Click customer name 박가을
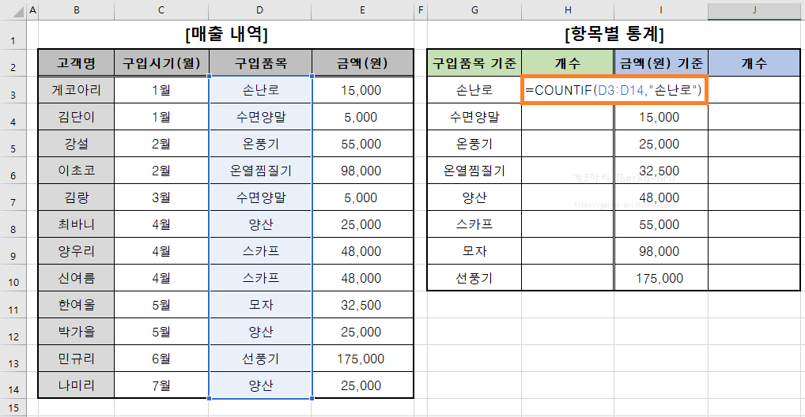 (77, 332)
